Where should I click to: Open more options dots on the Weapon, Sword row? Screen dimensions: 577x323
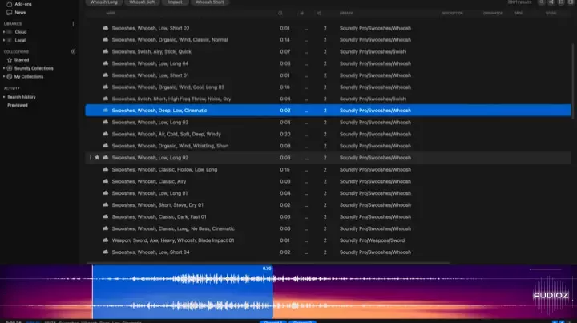click(306, 240)
